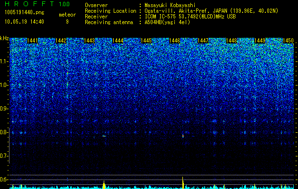Click the yellow power peak near 1443-1444
The image size is (298, 189).
(x=104, y=185)
